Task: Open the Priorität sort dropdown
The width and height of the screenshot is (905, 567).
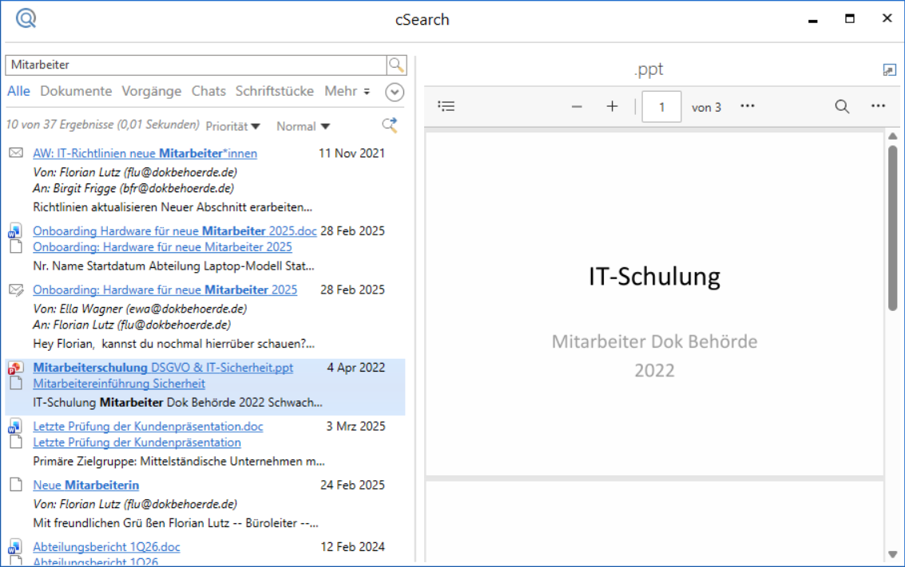Action: pyautogui.click(x=232, y=126)
